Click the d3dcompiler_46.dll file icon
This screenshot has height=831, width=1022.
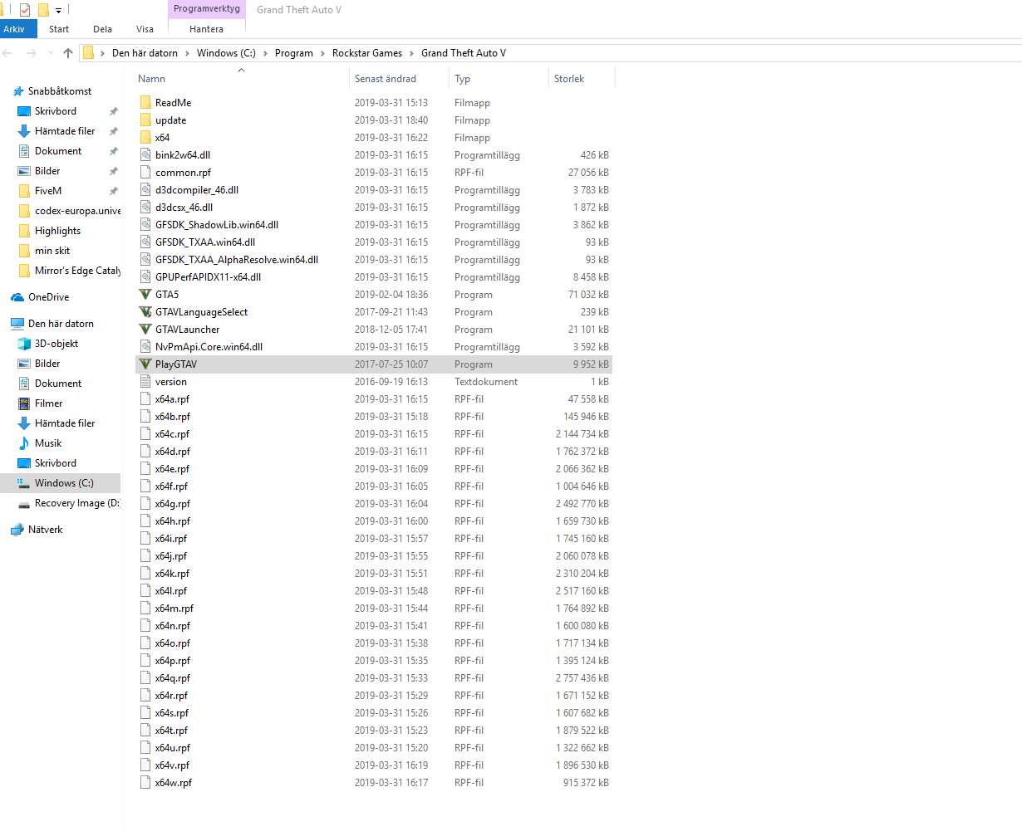click(146, 190)
